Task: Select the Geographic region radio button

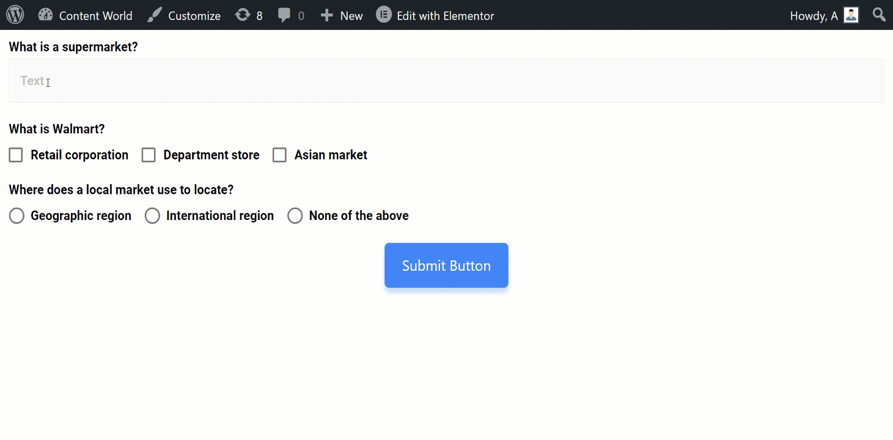Action: [17, 216]
